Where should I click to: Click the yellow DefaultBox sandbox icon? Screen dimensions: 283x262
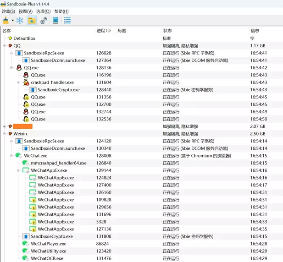pos(10,38)
